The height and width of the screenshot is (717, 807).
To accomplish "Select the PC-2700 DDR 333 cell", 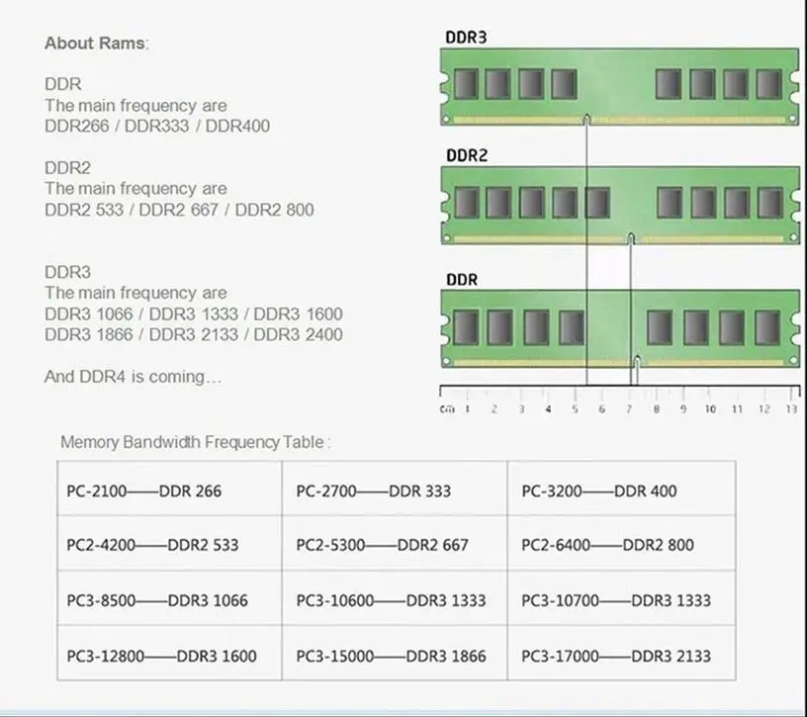I will [x=375, y=491].
